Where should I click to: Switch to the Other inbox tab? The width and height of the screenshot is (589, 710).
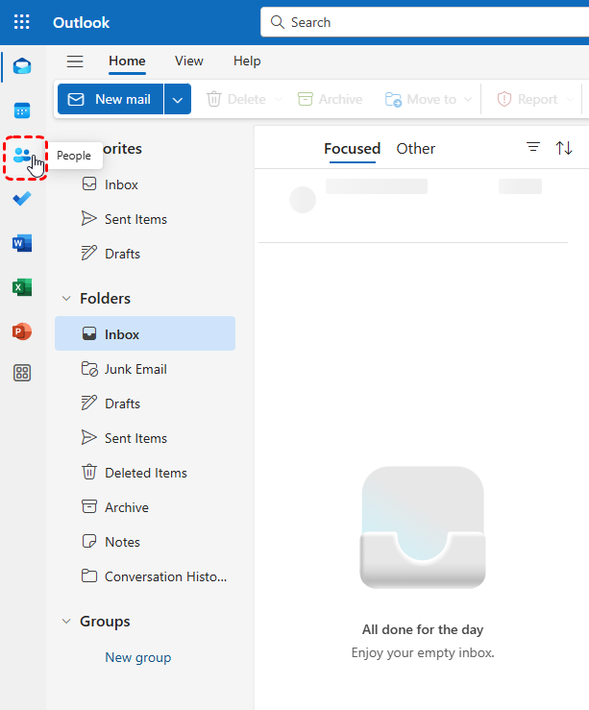pos(415,148)
